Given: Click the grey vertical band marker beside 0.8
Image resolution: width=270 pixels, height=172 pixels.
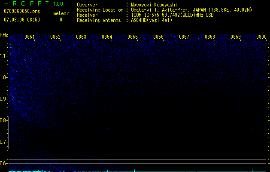Looking at the screenshot, I should tap(8, 132).
